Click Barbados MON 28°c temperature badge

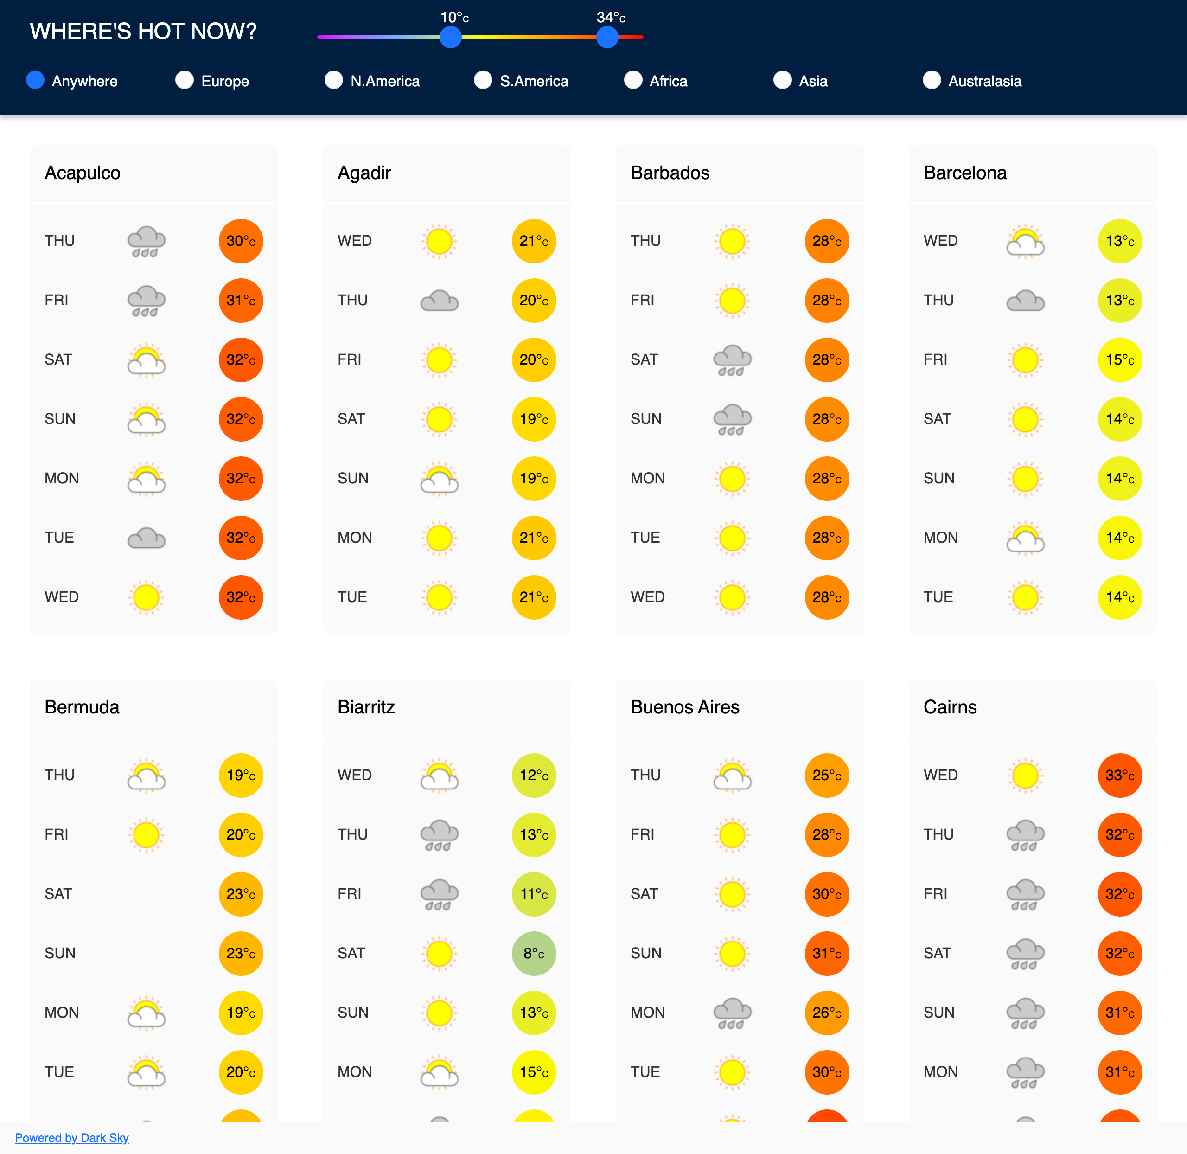click(x=826, y=479)
